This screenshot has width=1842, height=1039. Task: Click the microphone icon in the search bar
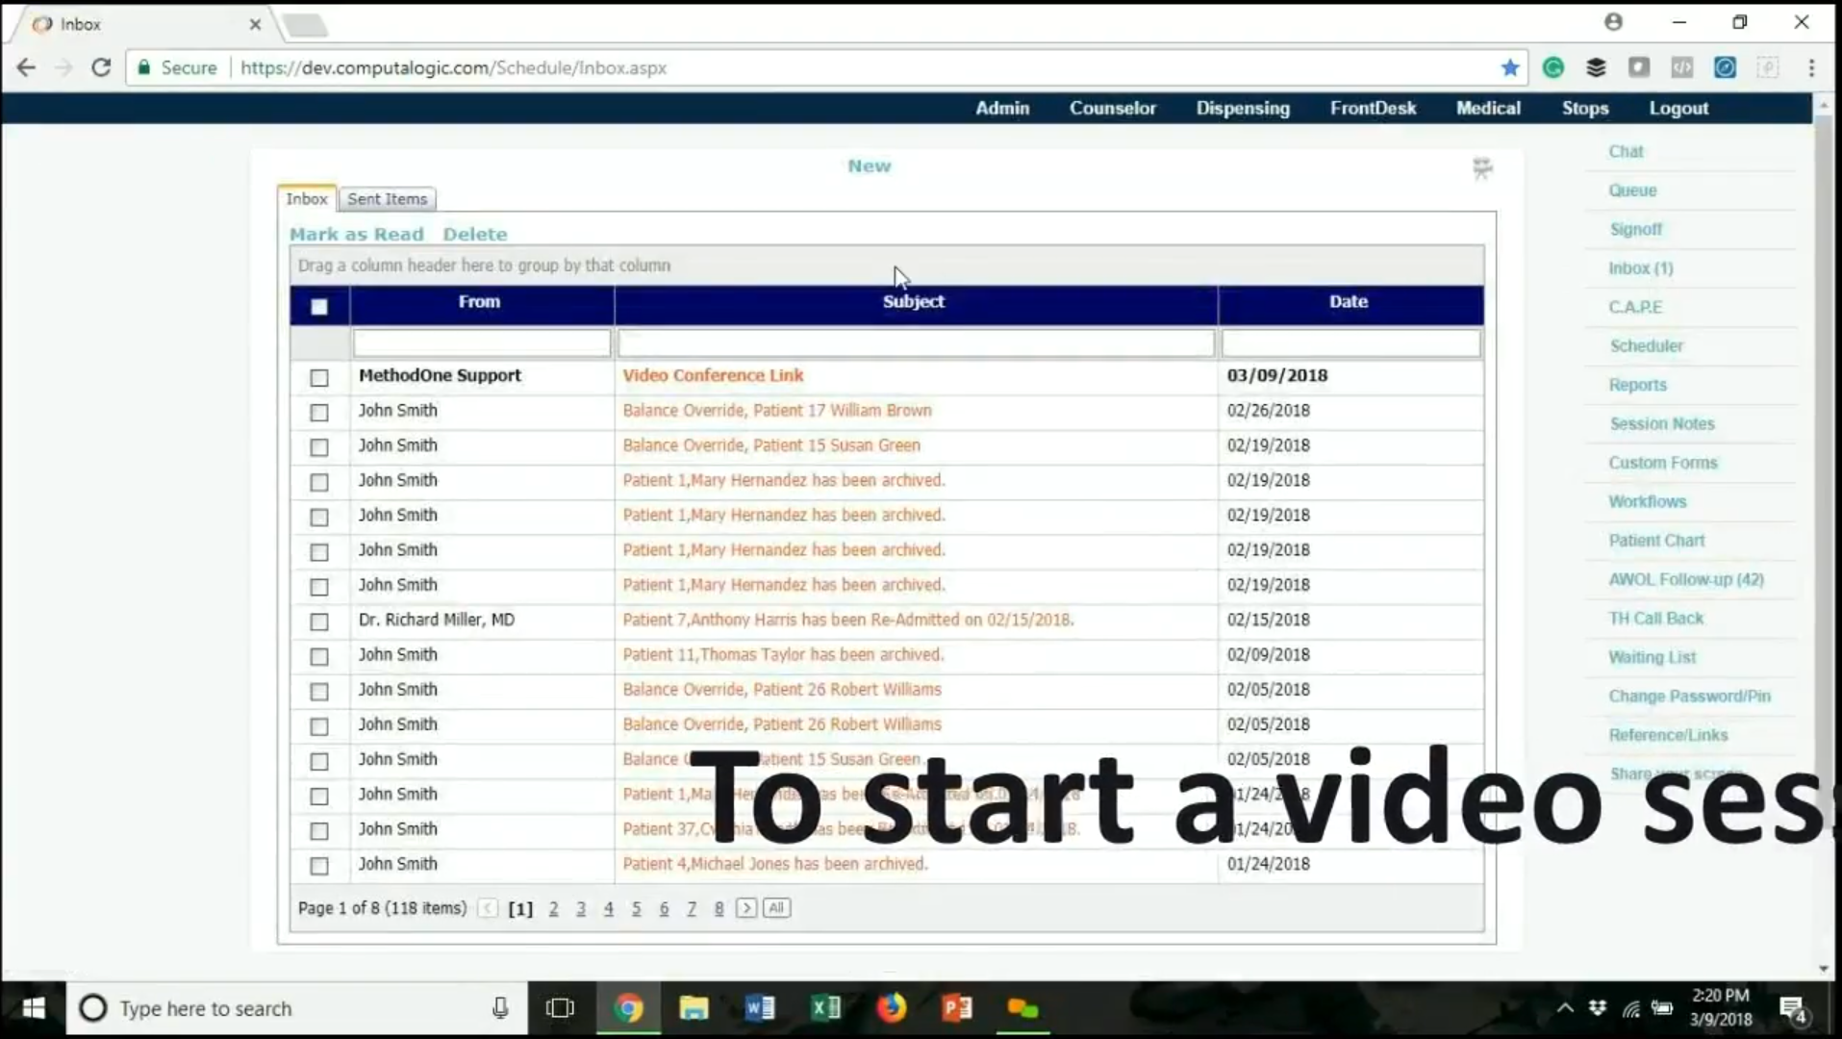499,1007
